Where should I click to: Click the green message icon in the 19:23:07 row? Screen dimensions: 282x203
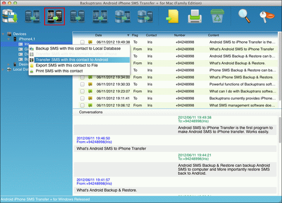tap(90, 91)
